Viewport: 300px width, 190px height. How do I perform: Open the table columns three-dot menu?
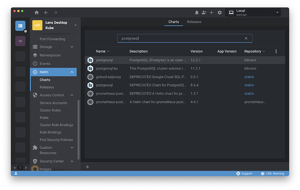(x=276, y=51)
